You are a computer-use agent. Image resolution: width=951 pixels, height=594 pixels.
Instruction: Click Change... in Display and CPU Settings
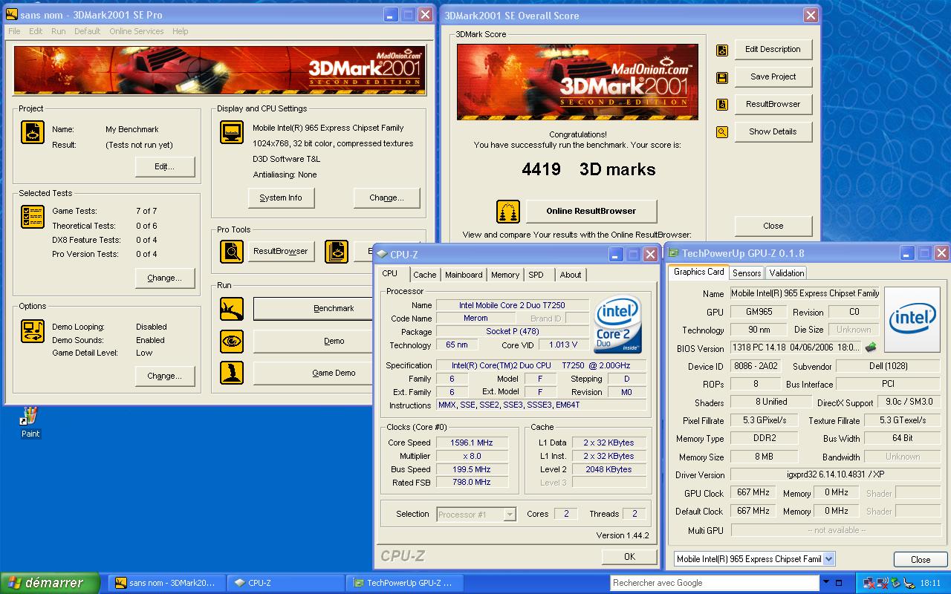(387, 198)
